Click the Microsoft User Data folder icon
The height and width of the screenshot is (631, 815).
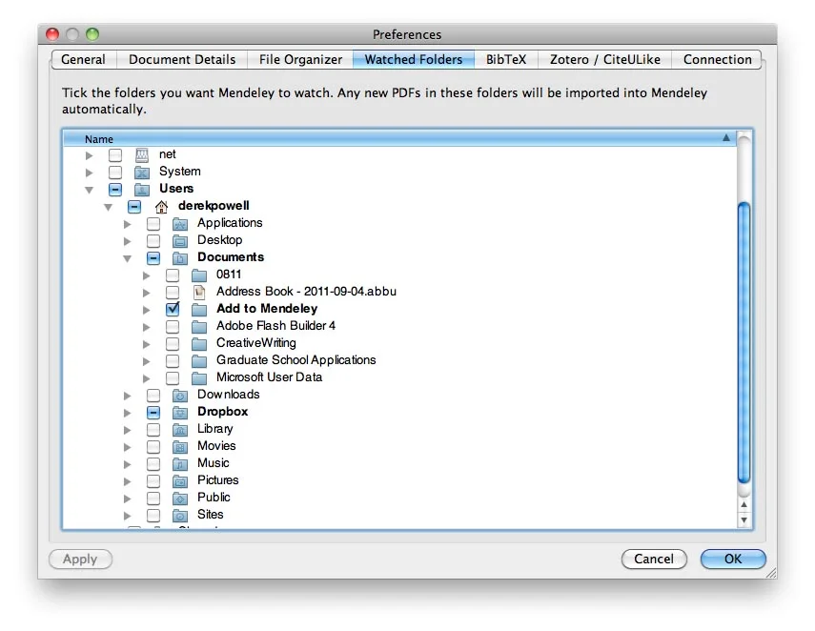(x=199, y=377)
